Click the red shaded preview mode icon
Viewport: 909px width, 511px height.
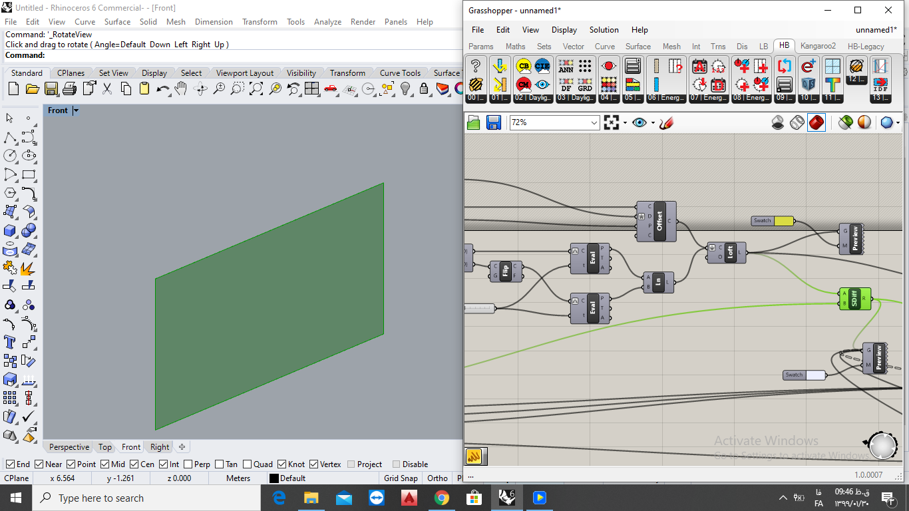click(817, 122)
